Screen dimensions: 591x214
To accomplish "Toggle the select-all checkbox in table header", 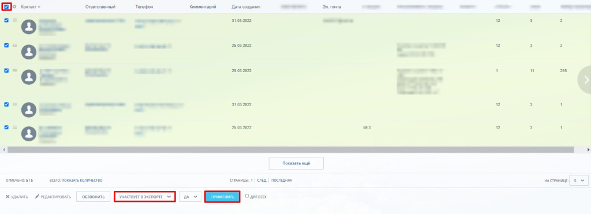I will pos(7,7).
